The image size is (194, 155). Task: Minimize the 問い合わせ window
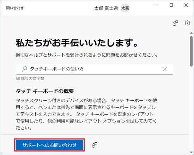click(x=157, y=5)
